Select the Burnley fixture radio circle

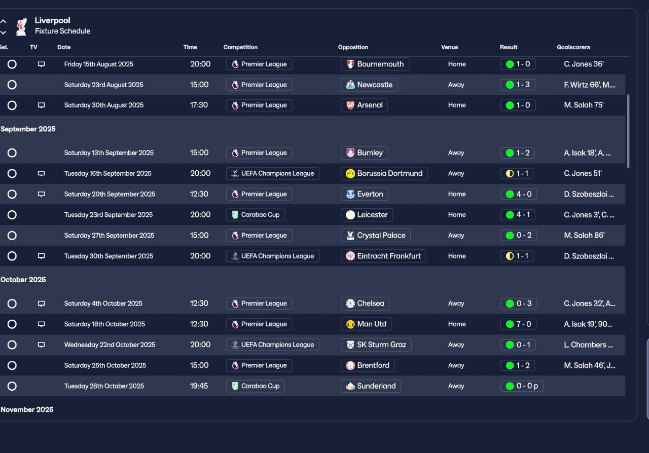pyautogui.click(x=12, y=153)
